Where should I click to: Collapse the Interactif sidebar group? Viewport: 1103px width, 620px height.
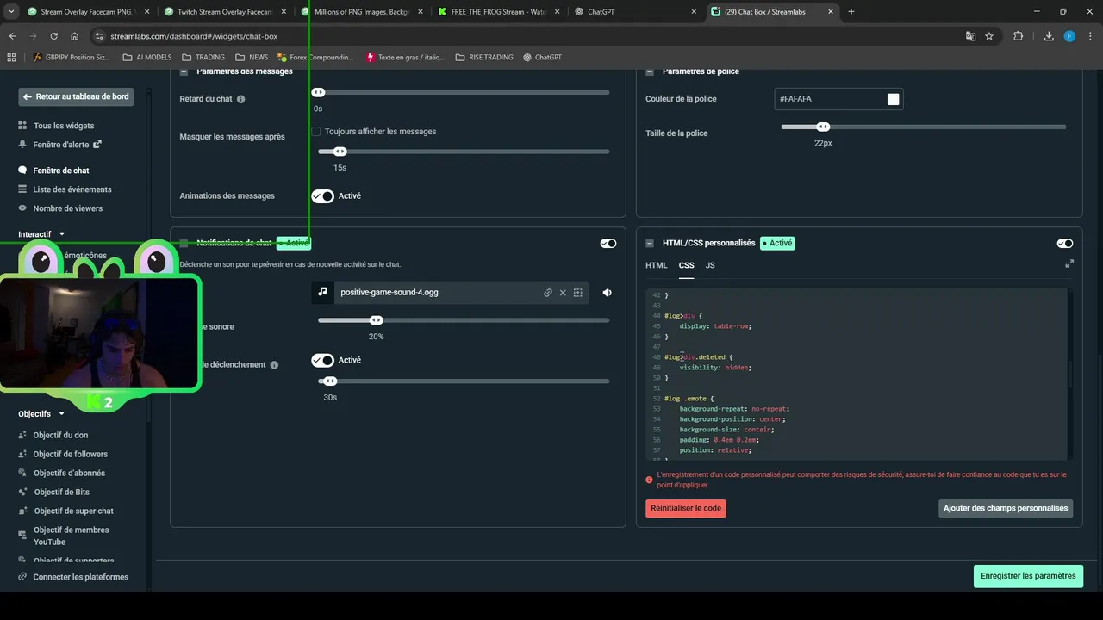(62, 234)
